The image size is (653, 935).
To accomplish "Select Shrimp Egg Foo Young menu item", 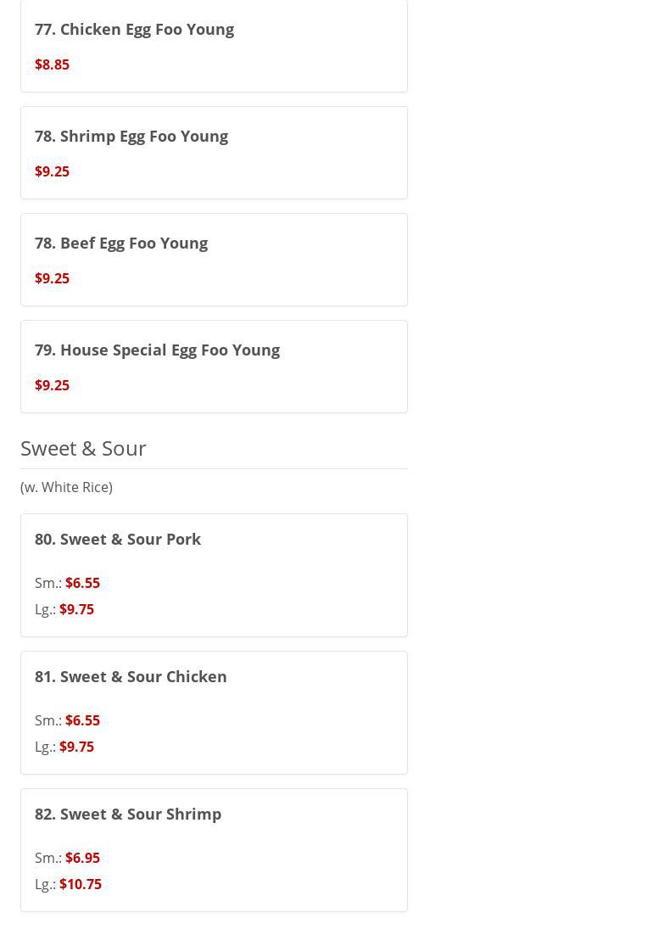I will pos(131,136).
